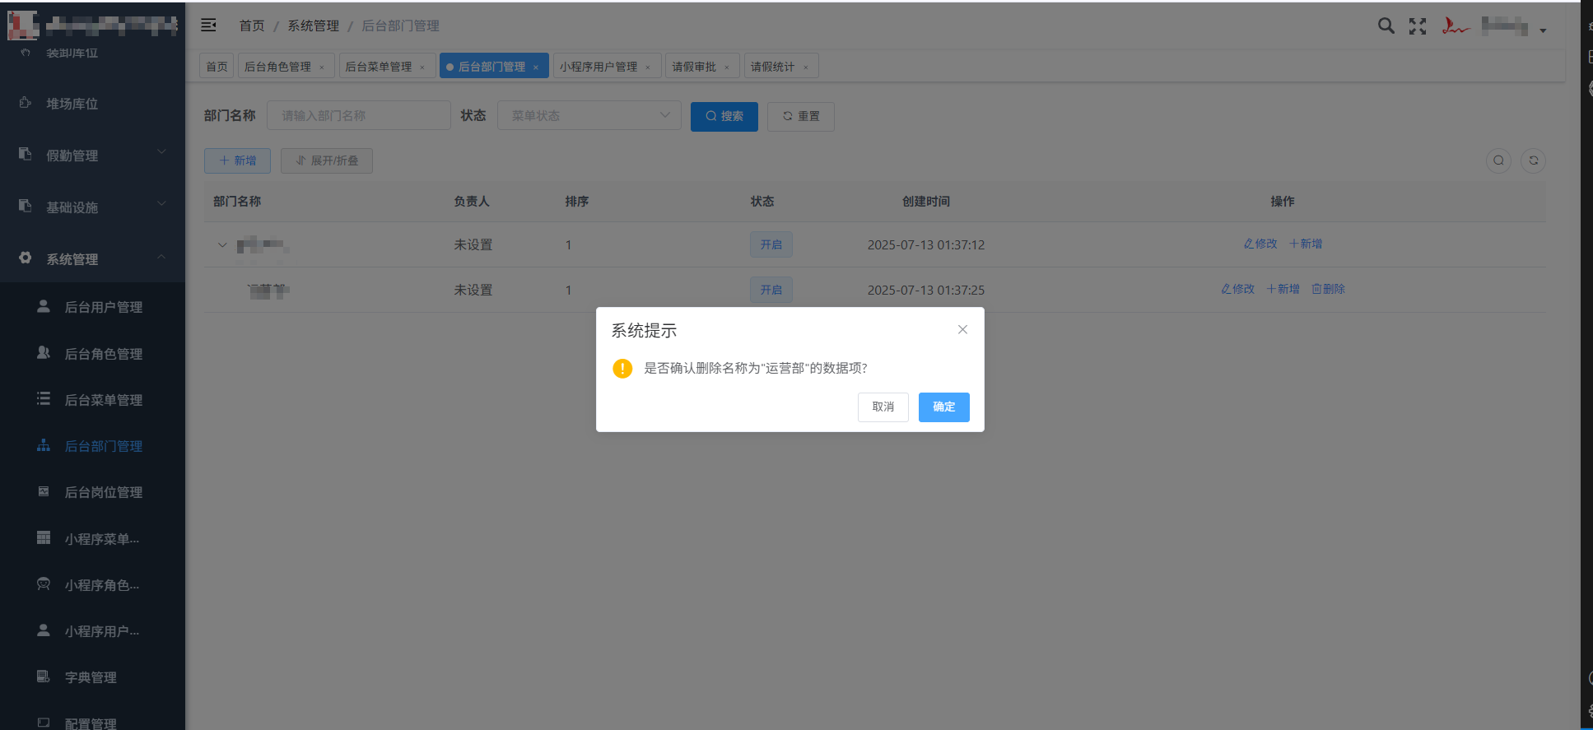
Task: Close the 小程序用户管理 tab
Action: [648, 67]
